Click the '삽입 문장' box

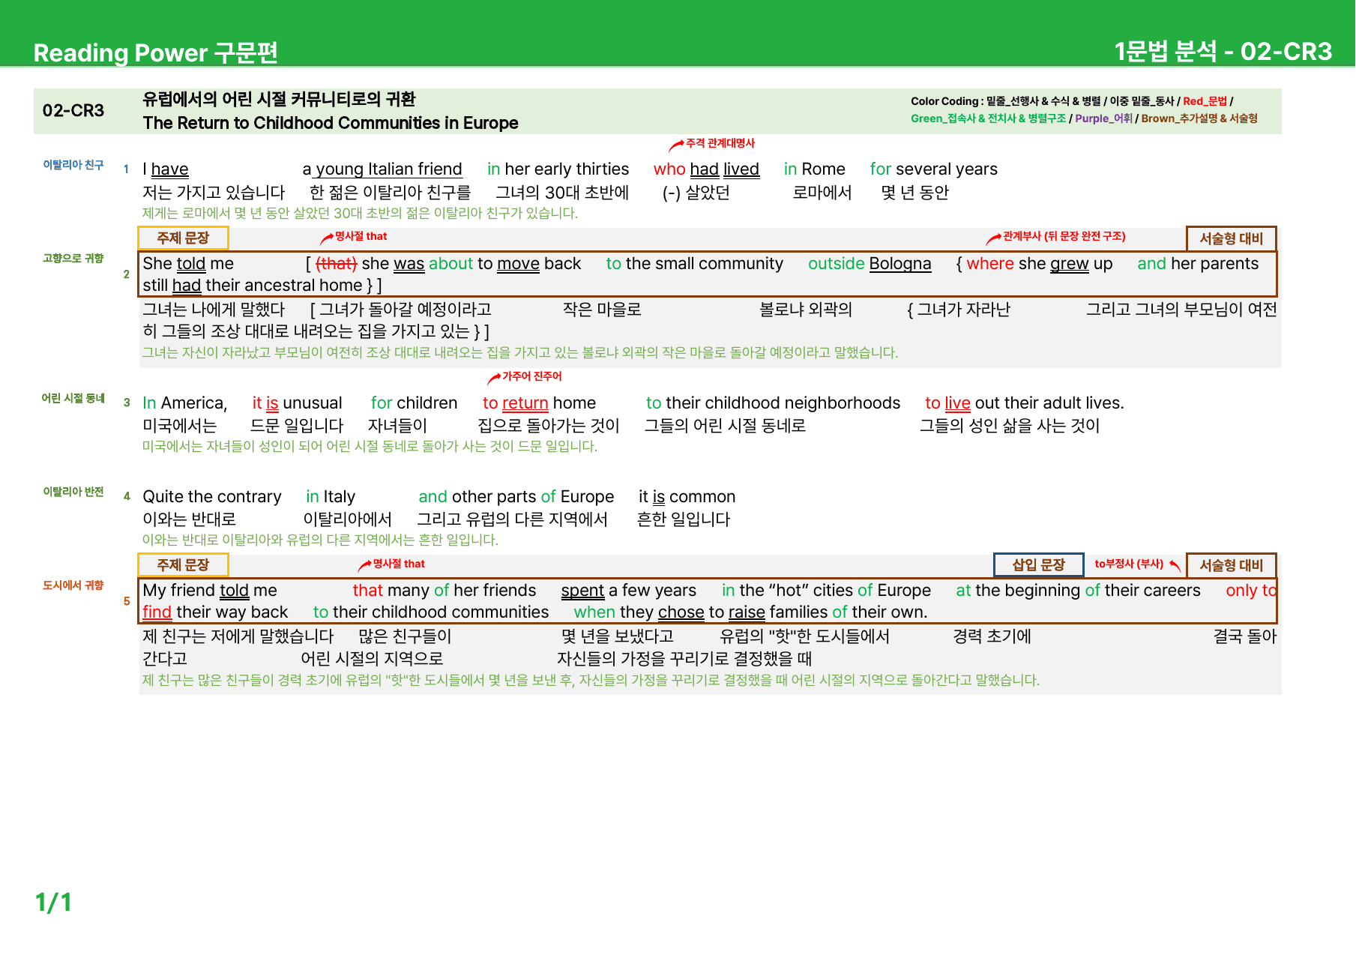[1038, 565]
